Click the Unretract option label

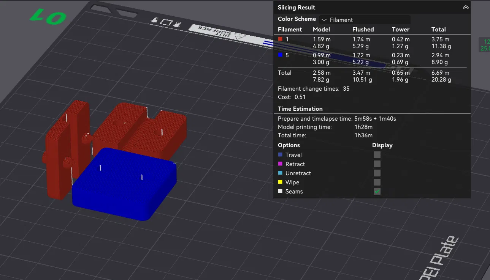tap(298, 173)
